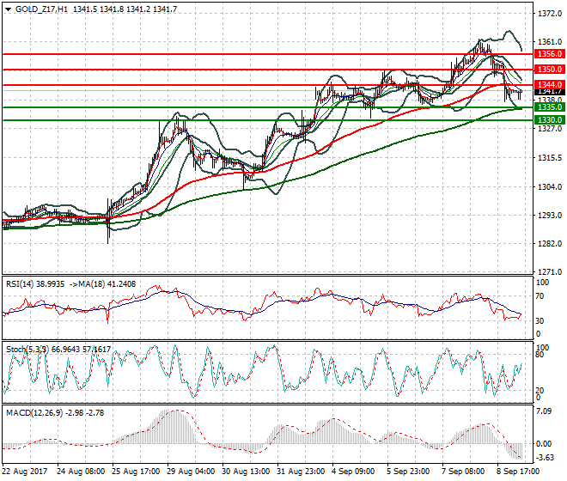Click the RSI 70 level label
567x481 pixels.
click(x=540, y=296)
